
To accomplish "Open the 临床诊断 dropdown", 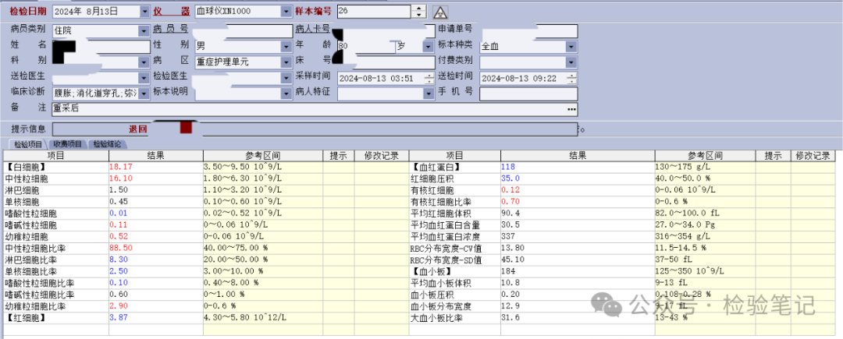I will point(144,93).
